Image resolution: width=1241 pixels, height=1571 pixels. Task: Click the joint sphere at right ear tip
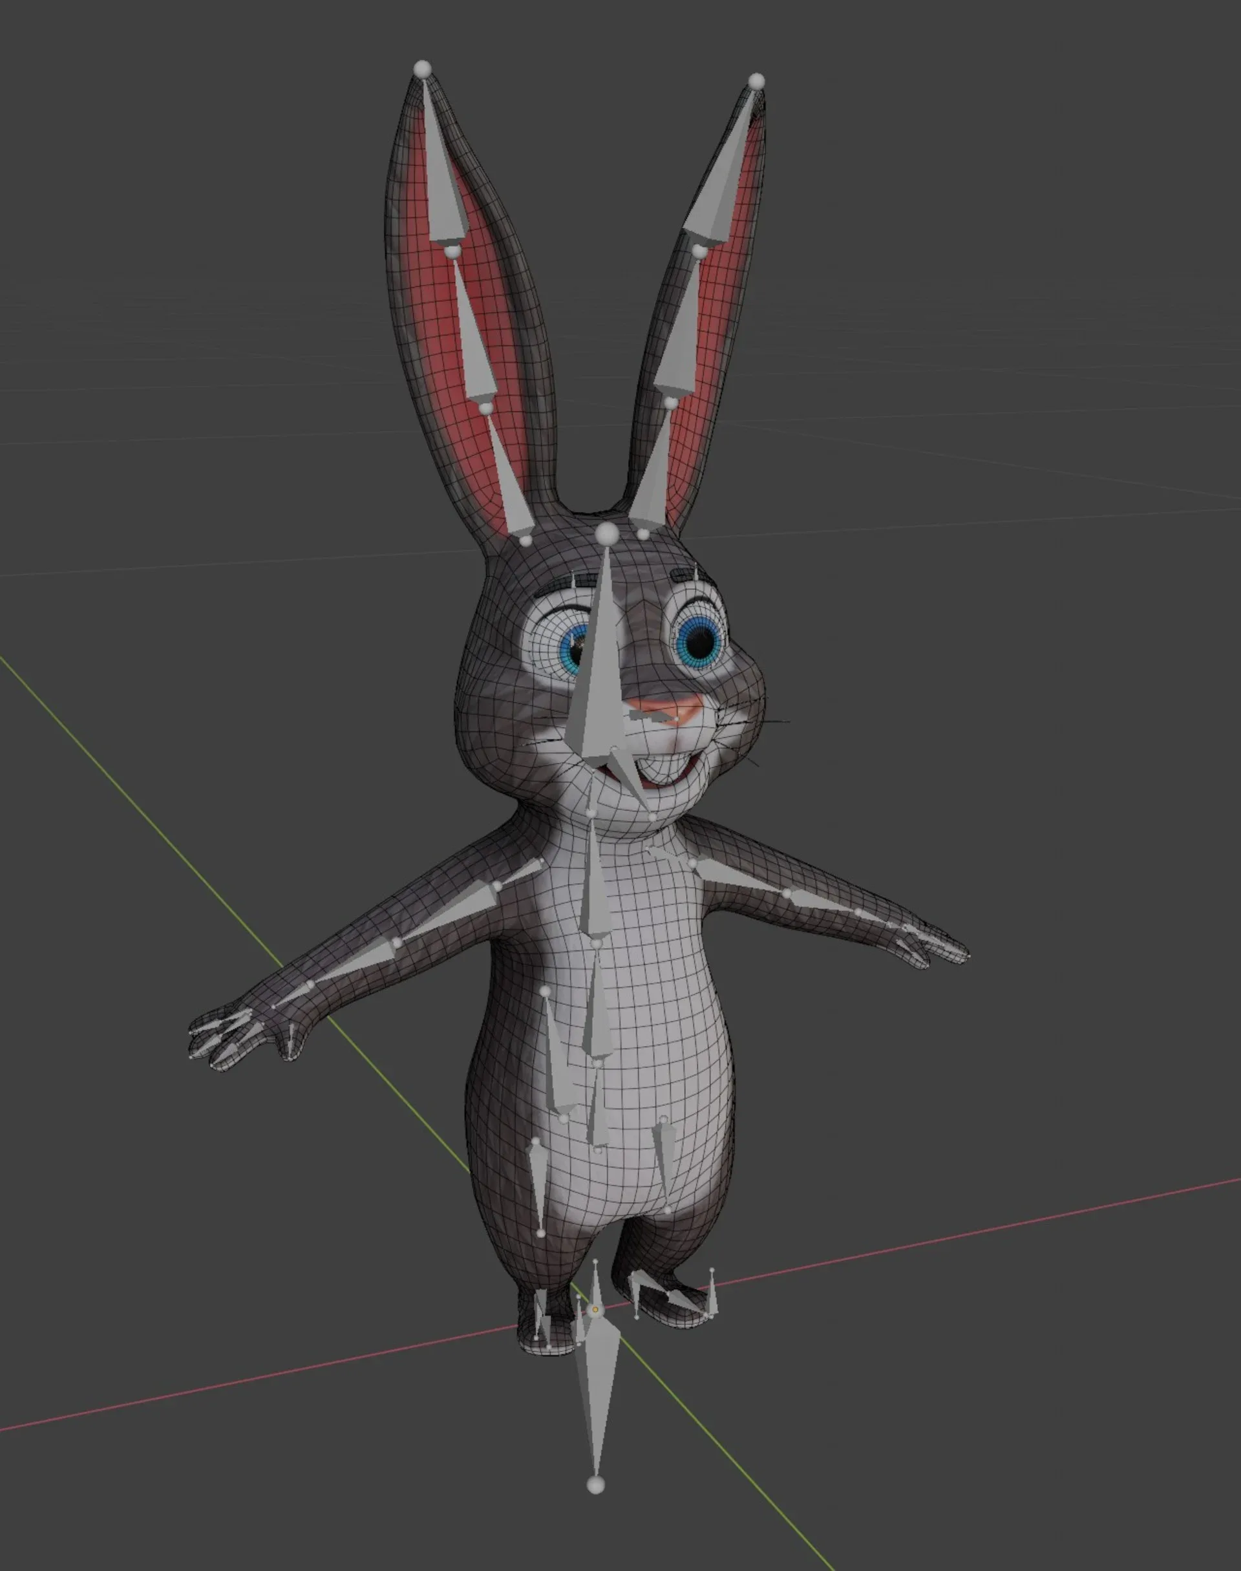[756, 81]
